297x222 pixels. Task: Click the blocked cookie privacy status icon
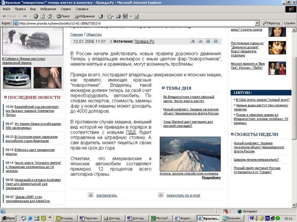click(226, 211)
